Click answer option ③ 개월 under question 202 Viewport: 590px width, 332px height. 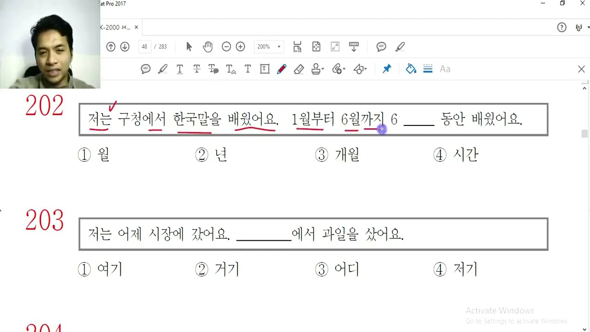coord(337,155)
